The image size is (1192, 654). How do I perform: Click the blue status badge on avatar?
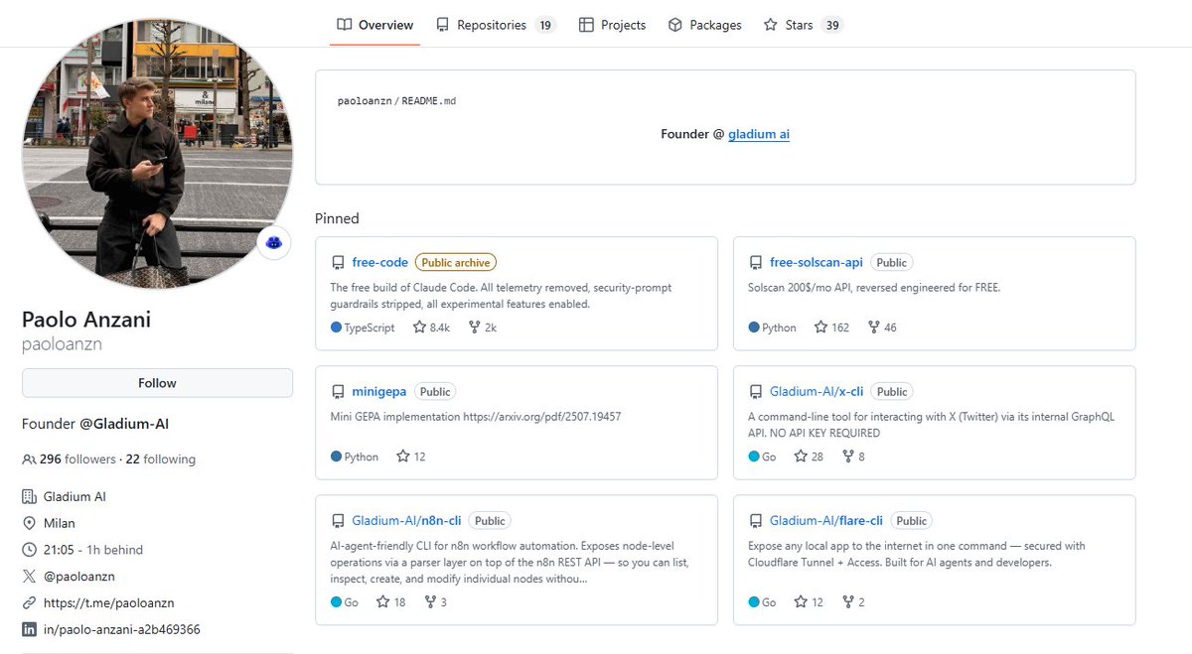click(274, 242)
